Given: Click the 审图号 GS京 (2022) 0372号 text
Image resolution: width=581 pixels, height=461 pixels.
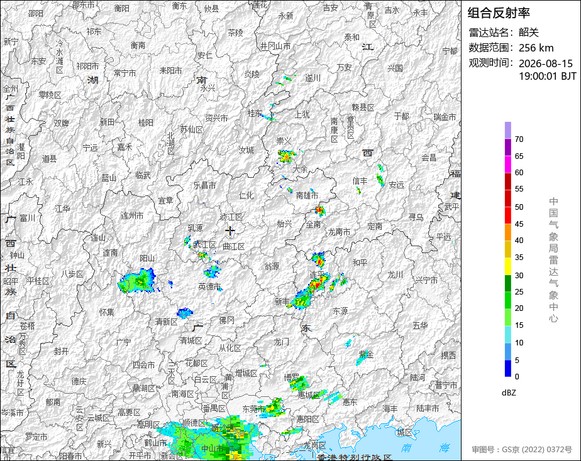Looking at the screenshot, I should 522,450.
